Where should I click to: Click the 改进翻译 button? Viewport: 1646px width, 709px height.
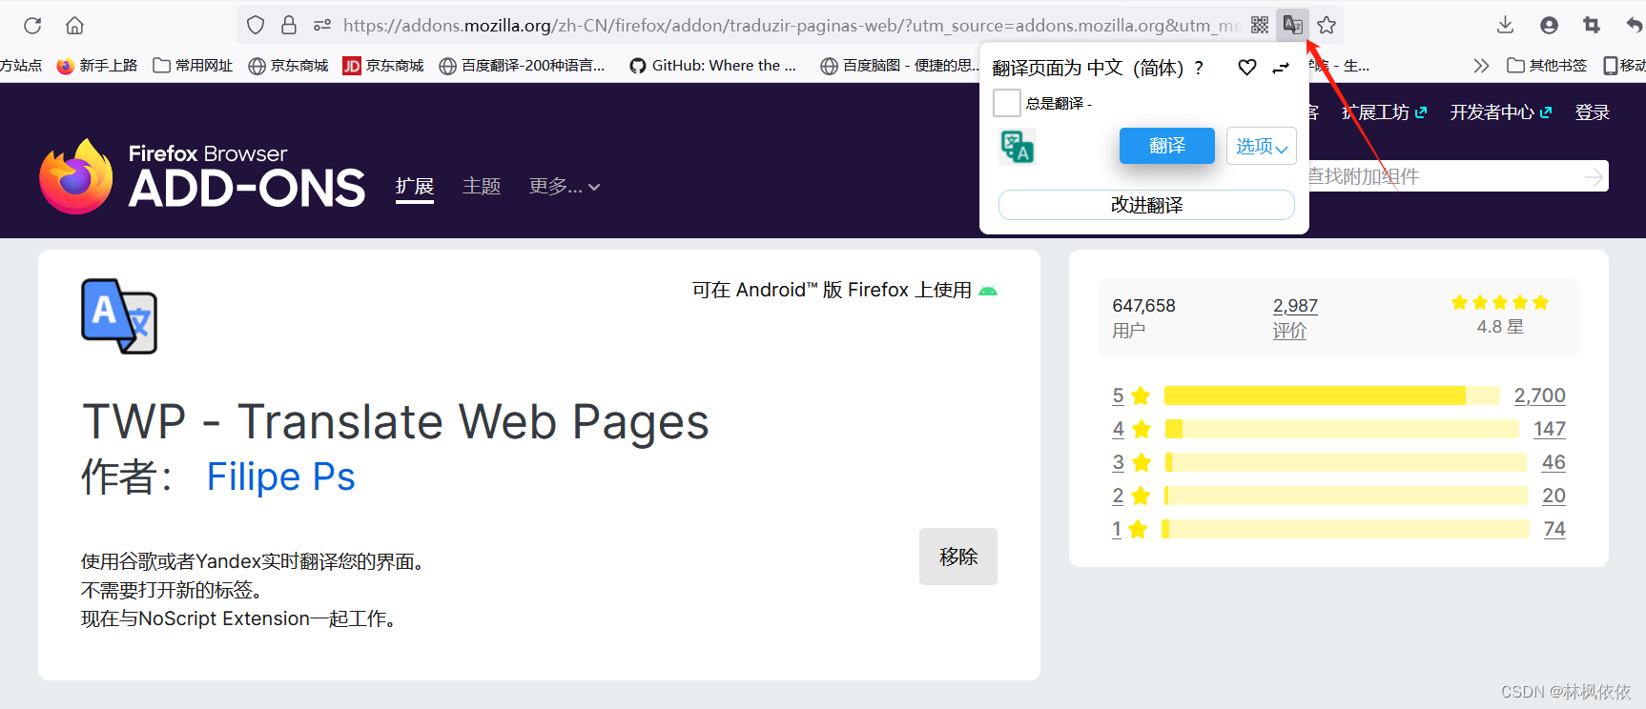(1146, 205)
